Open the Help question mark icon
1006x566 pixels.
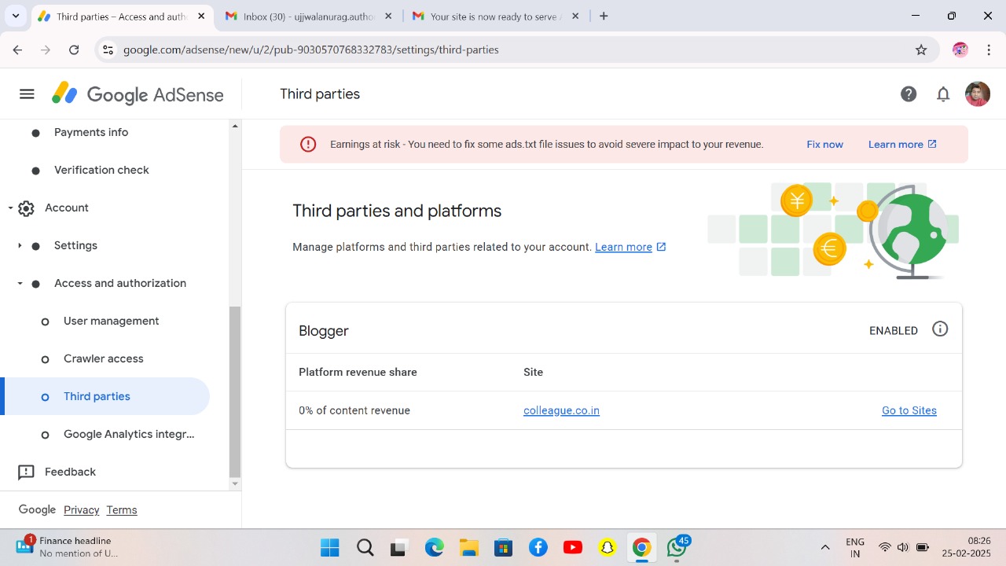909,94
